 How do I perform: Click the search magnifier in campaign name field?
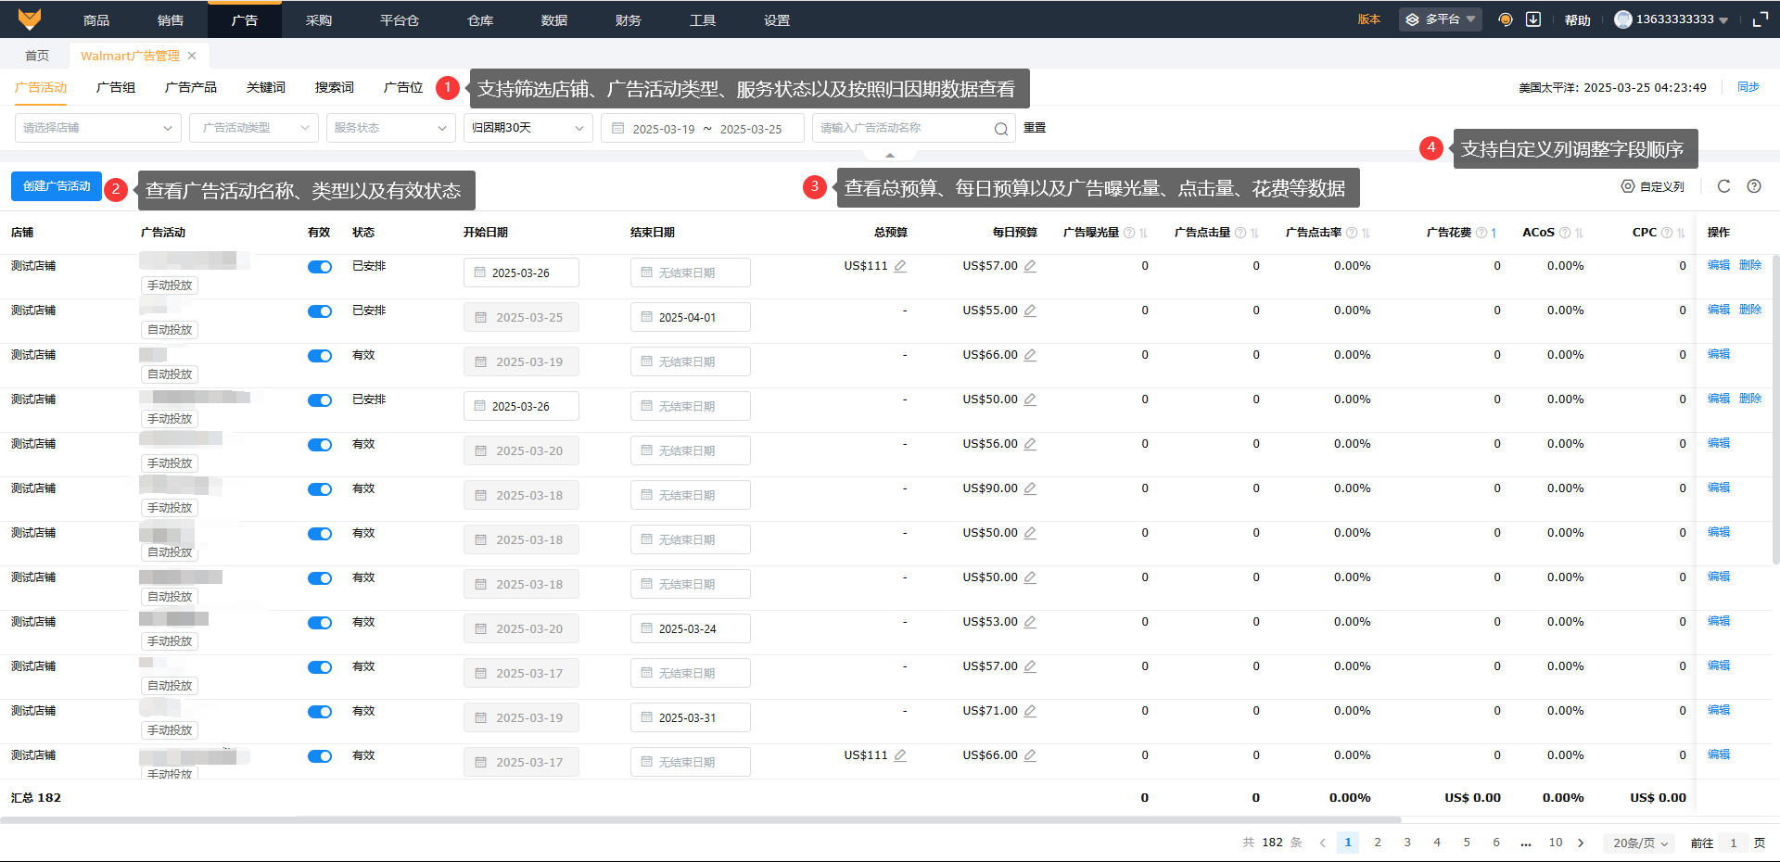tap(1001, 129)
